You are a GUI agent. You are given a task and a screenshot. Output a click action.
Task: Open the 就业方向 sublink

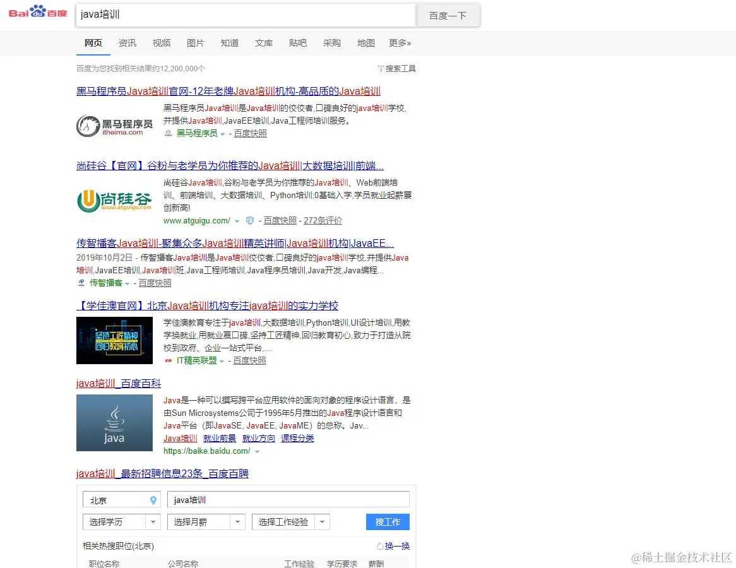pos(259,438)
